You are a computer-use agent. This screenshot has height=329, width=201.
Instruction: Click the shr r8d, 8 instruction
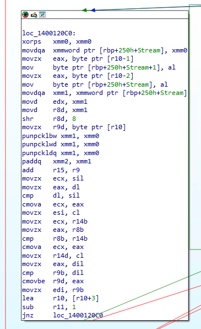tap(49, 119)
